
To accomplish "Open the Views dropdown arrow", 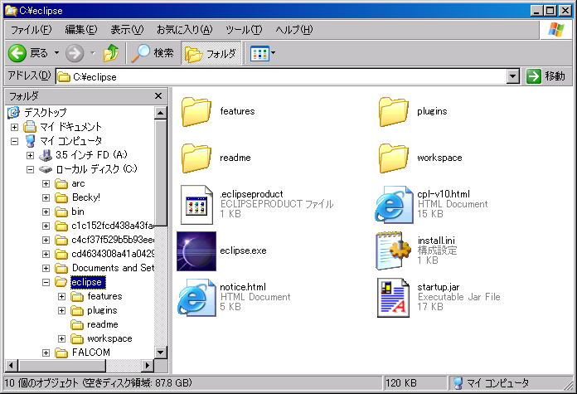I will 273,53.
